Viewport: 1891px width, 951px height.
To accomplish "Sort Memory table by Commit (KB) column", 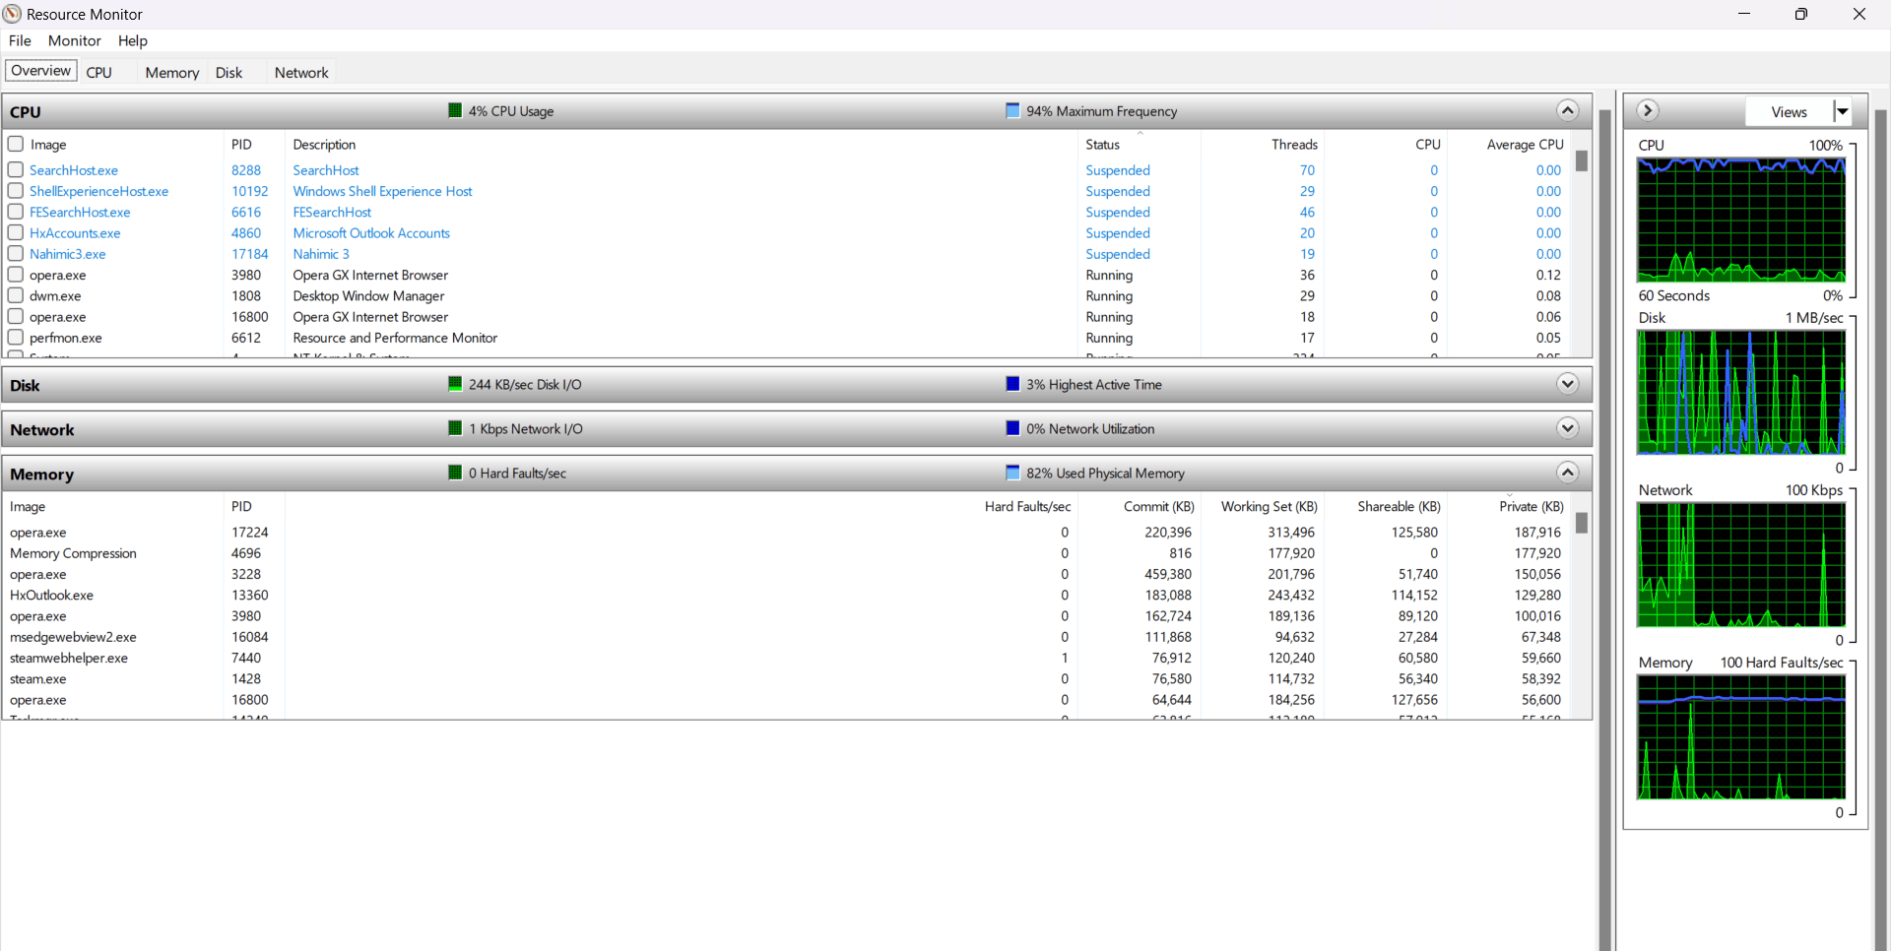I will [1158, 506].
